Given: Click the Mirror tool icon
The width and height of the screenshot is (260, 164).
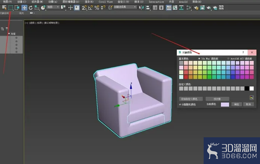Looking at the screenshot, I should 141,8.
